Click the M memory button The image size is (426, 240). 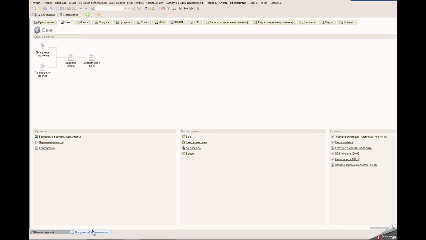click(180, 9)
